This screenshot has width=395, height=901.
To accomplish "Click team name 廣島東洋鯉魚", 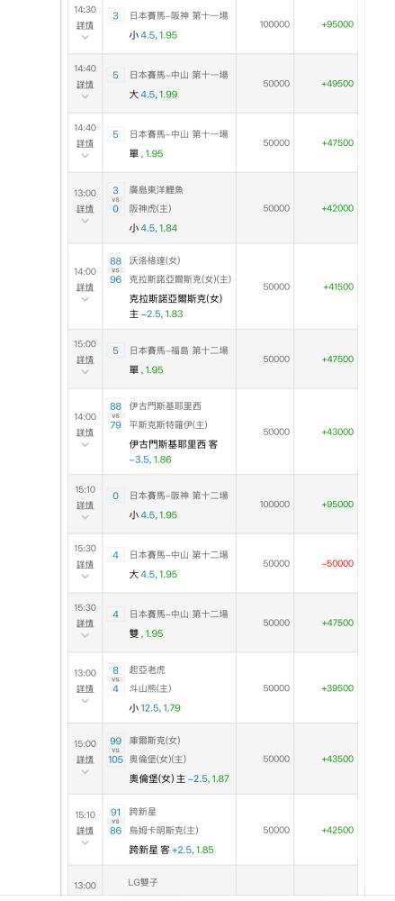I will pyautogui.click(x=157, y=189).
